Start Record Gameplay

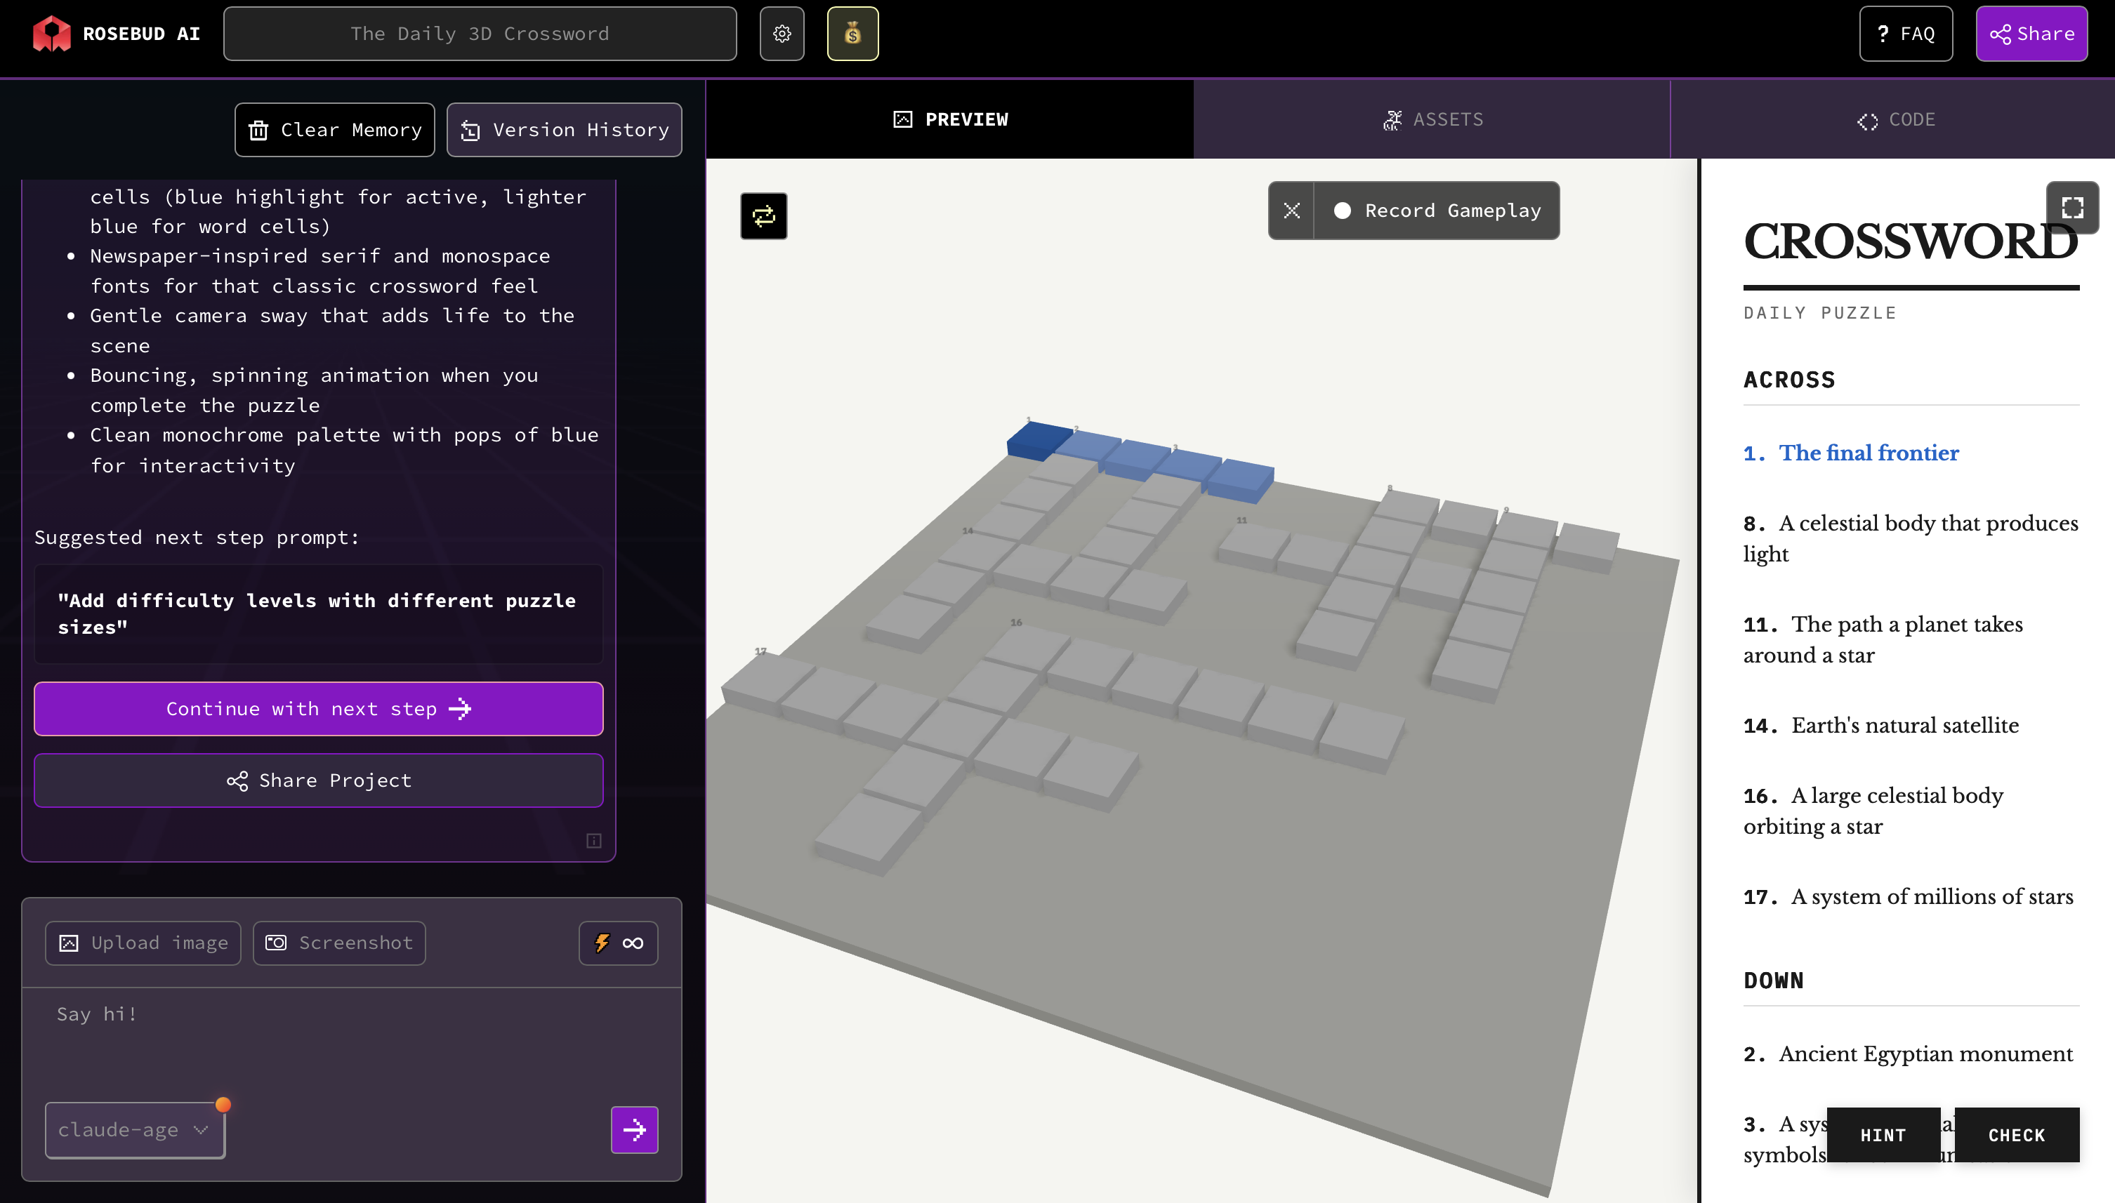[x=1437, y=211]
